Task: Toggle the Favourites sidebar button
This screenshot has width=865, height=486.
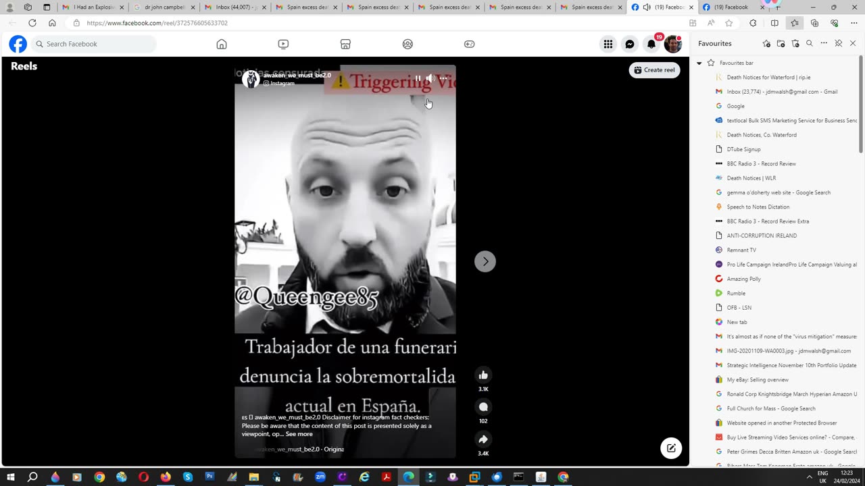Action: pyautogui.click(x=795, y=23)
